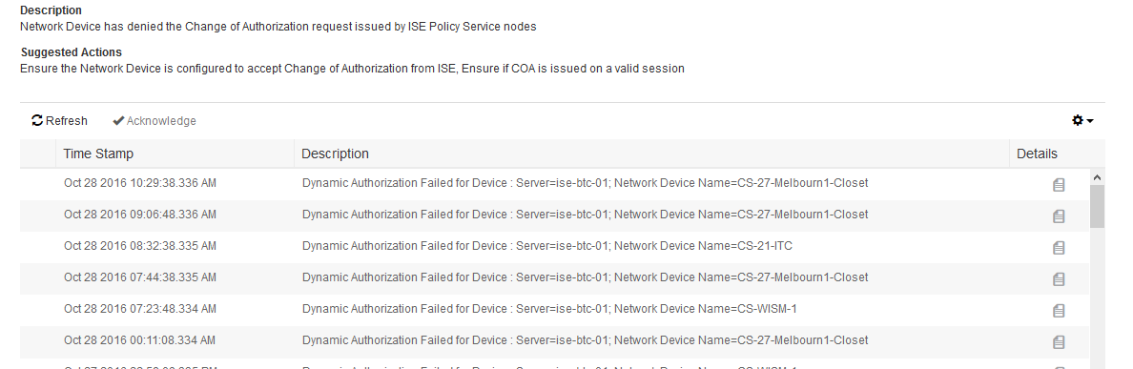Image resolution: width=1133 pixels, height=369 pixels.
Task: Click the Refresh circular arrows icon
Action: (37, 120)
